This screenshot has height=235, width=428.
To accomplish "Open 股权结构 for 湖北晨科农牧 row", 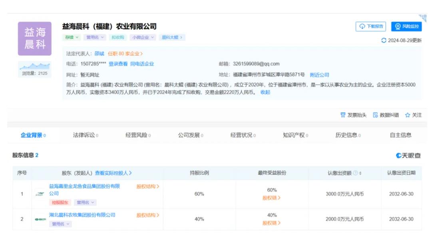I will 148,215.
